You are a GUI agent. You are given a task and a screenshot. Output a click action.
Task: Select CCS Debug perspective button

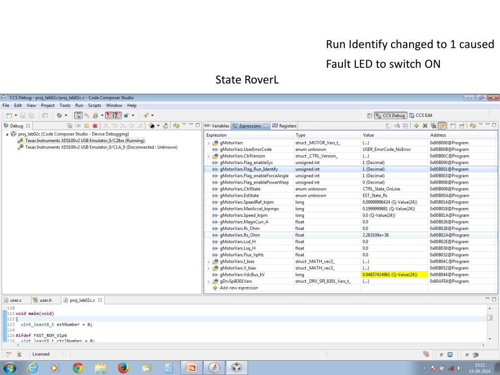coord(391,115)
